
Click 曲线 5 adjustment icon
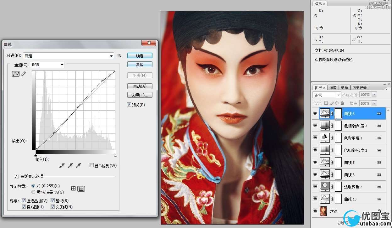point(325,162)
